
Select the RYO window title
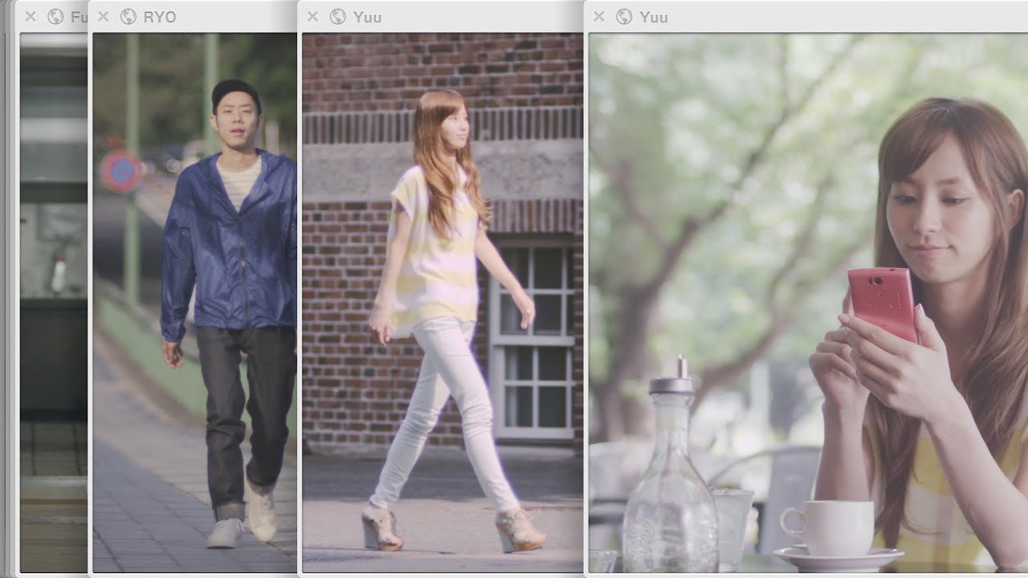point(159,17)
